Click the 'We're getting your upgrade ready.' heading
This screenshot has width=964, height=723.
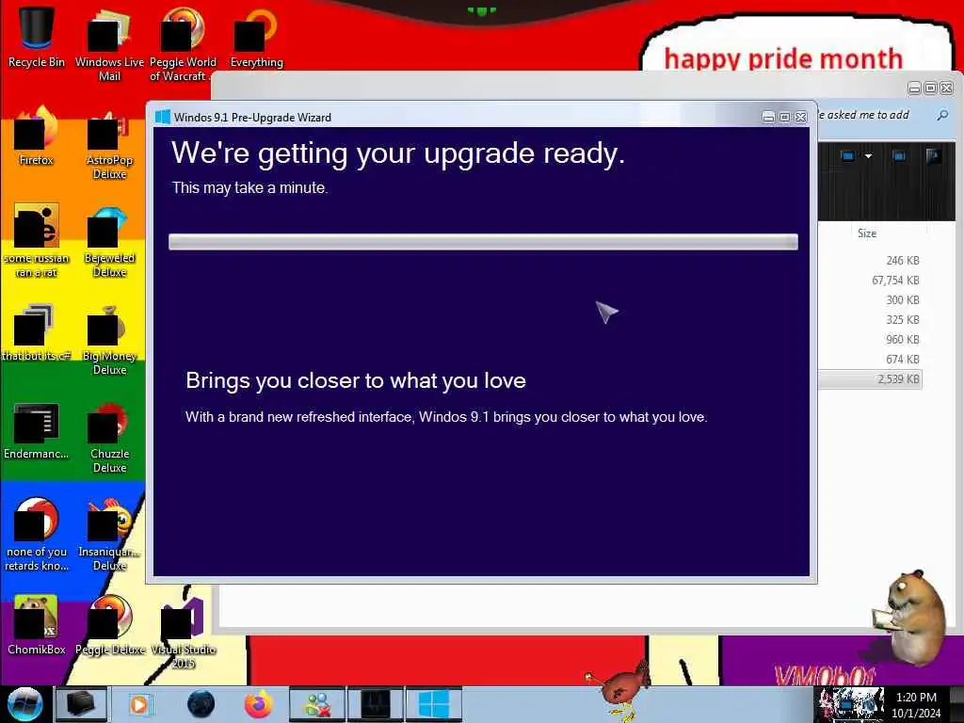click(x=398, y=153)
